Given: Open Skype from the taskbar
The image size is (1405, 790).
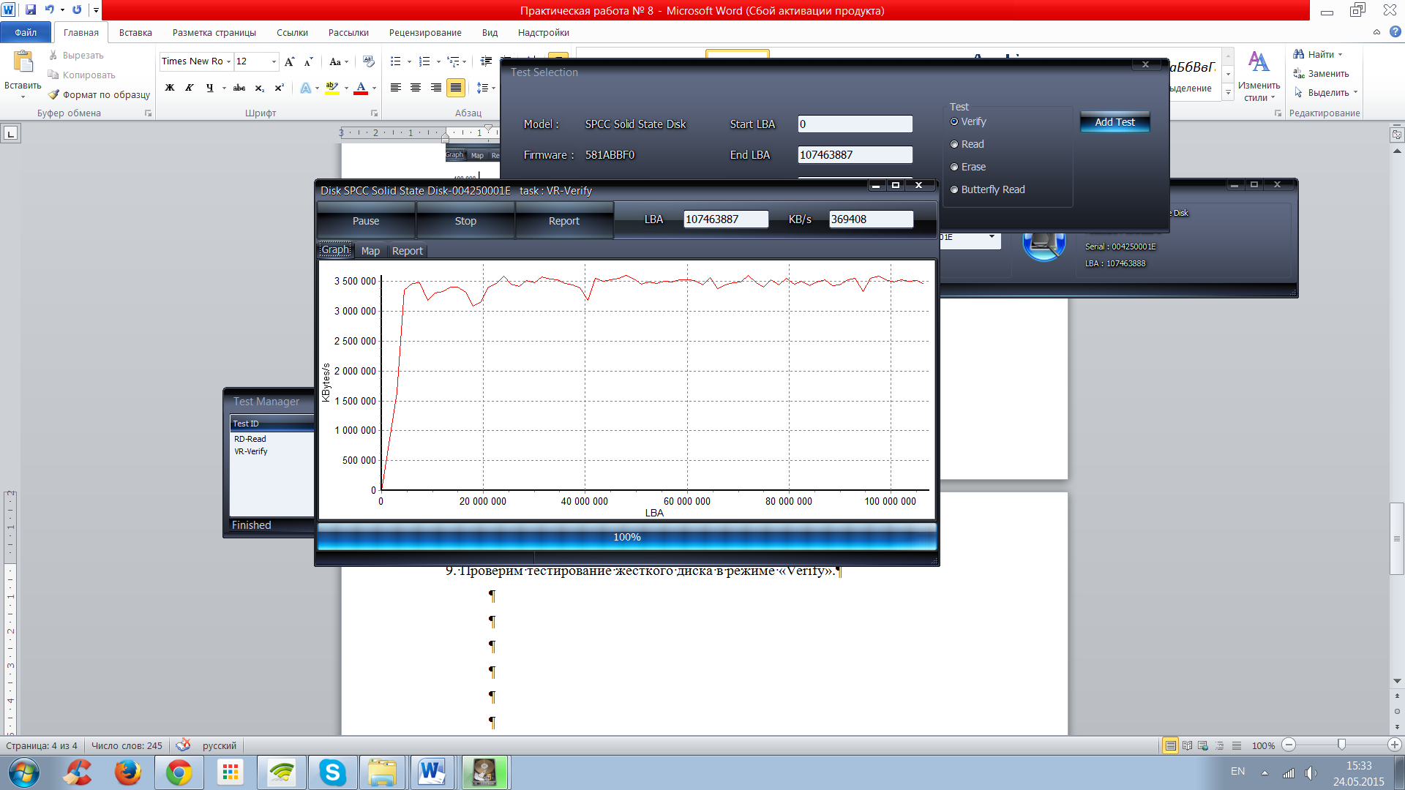Looking at the screenshot, I should [x=332, y=772].
